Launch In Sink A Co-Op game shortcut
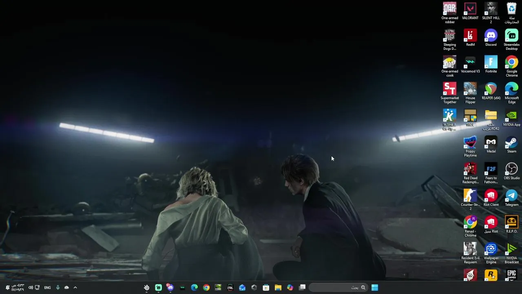Screen dimensions: 522x294 (x=449, y=120)
